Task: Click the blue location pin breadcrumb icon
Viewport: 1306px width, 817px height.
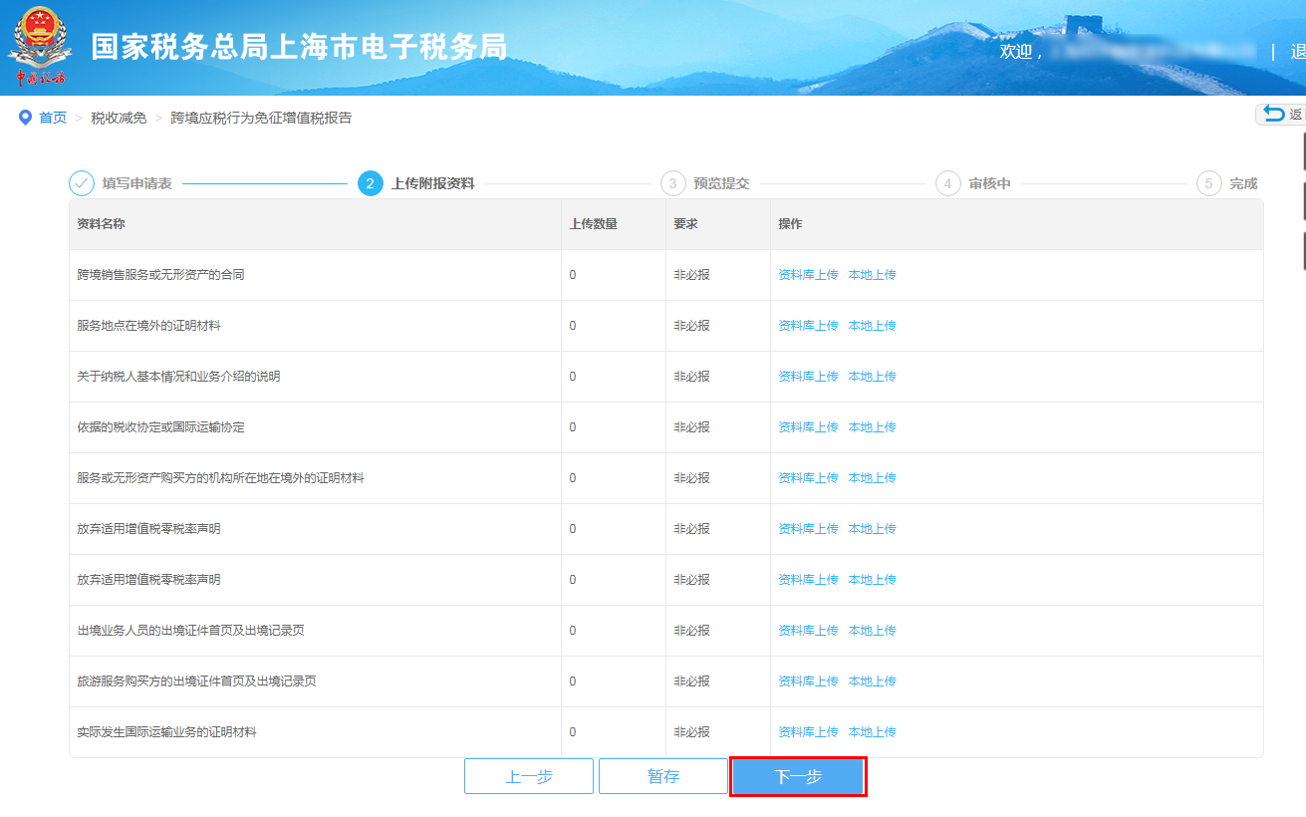Action: coord(25,117)
